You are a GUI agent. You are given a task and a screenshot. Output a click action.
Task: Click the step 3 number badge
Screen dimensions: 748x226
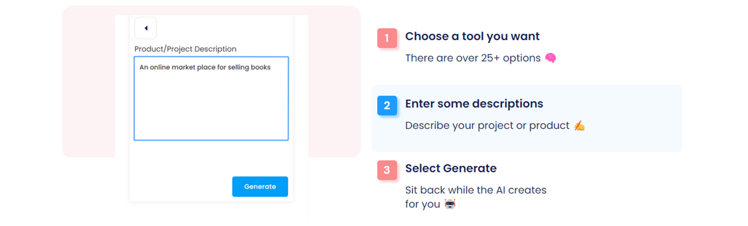click(x=387, y=170)
